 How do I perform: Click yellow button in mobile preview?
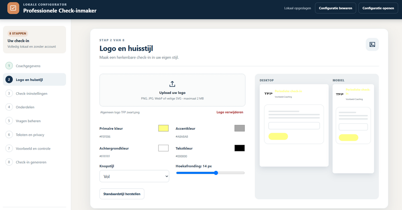coord(348,137)
